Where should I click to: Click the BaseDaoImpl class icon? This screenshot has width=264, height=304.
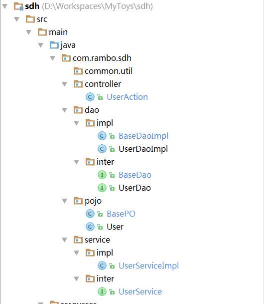tap(102, 136)
